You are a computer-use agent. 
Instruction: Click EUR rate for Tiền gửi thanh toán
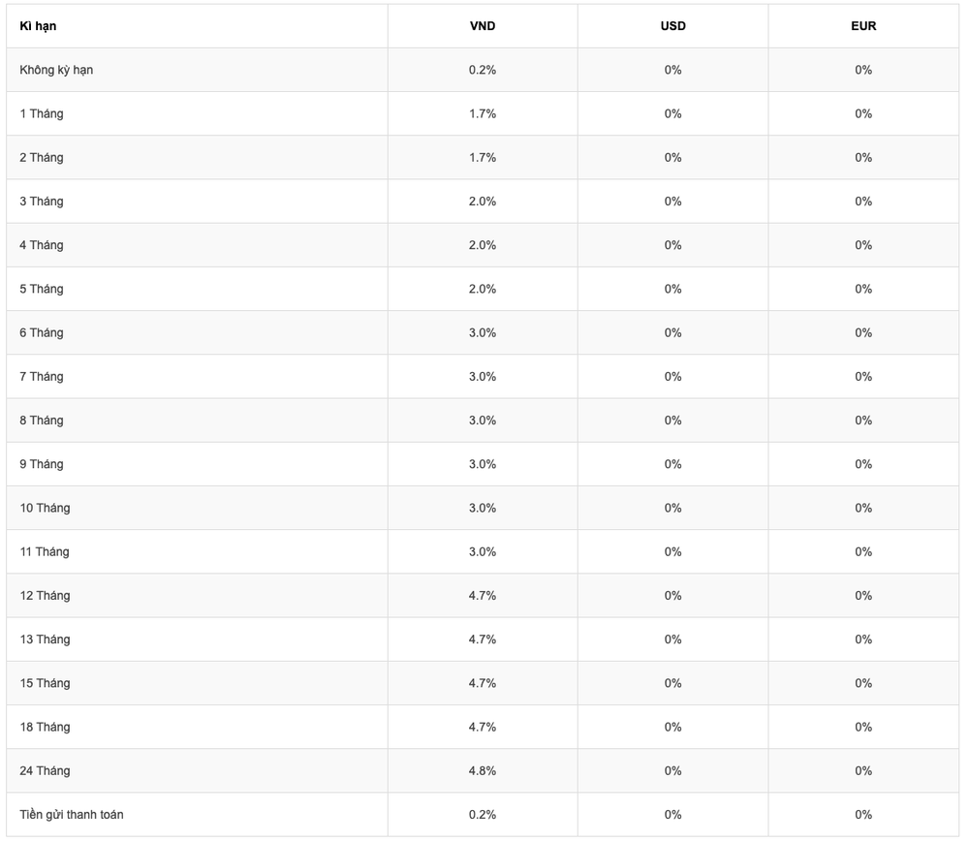(863, 814)
